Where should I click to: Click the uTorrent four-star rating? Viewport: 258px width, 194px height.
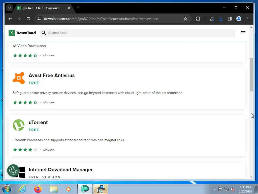[x=25, y=150]
